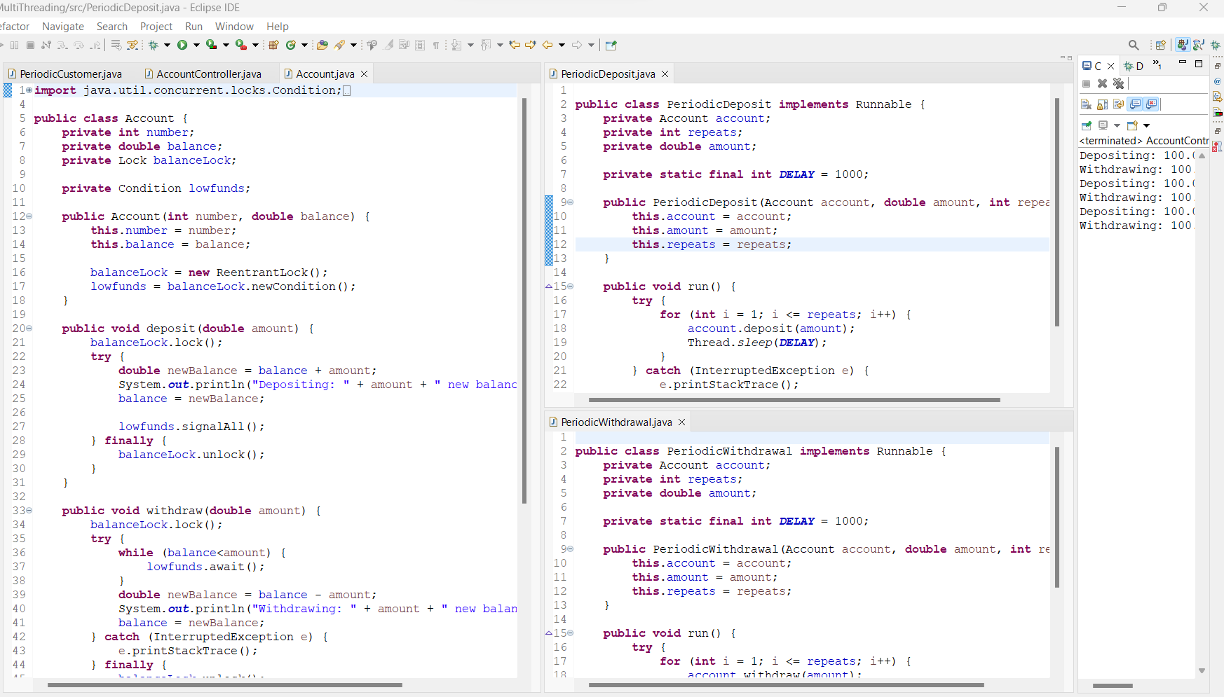Click horizontal scrollbar of Account.java editor

coord(224,684)
